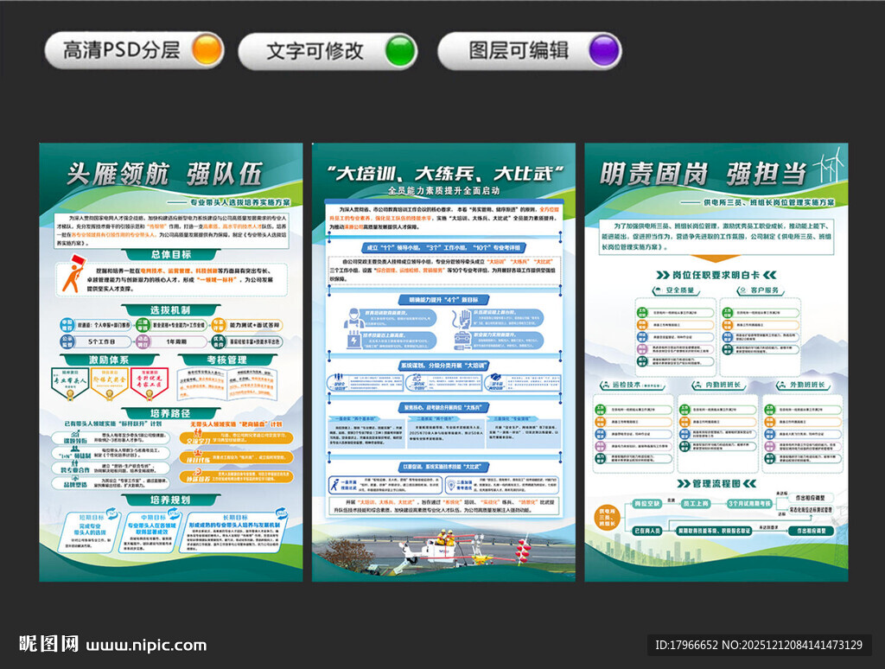Click the headset person icon beside 客户服务

click(x=744, y=289)
